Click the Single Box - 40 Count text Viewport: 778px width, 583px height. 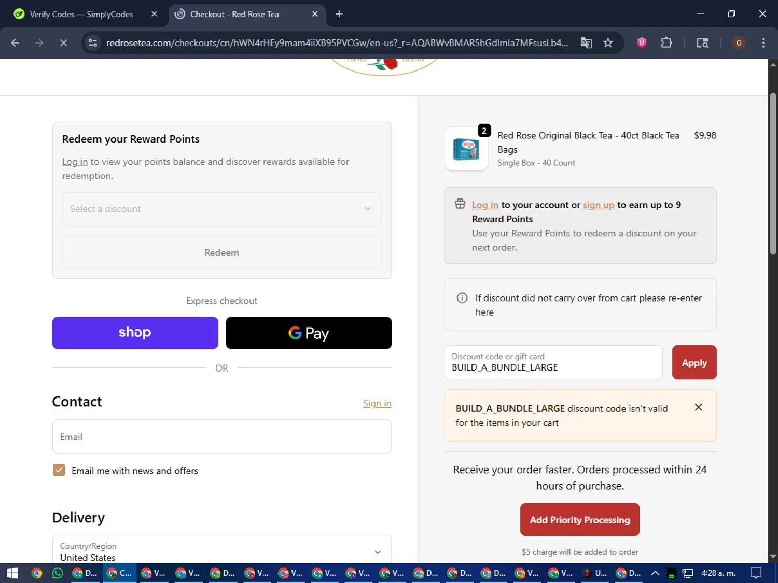[536, 163]
